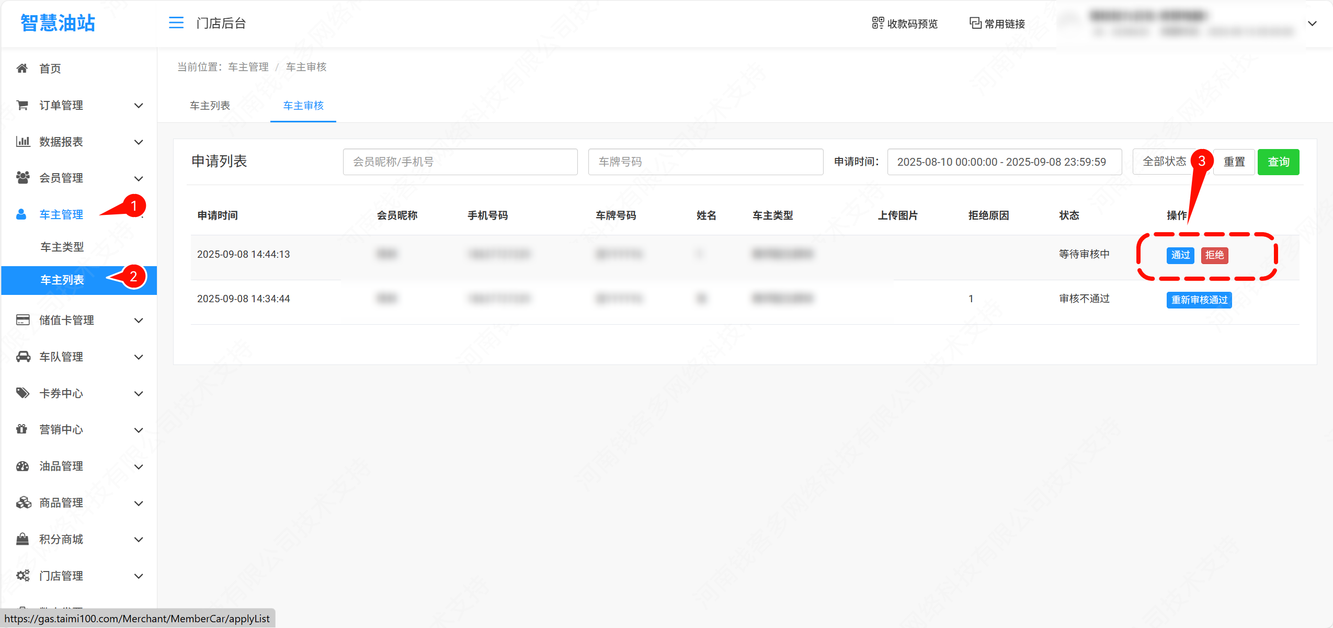Screen dimensions: 1333x628
Task: Click the 营销中心 gift icon
Action: pyautogui.click(x=21, y=429)
